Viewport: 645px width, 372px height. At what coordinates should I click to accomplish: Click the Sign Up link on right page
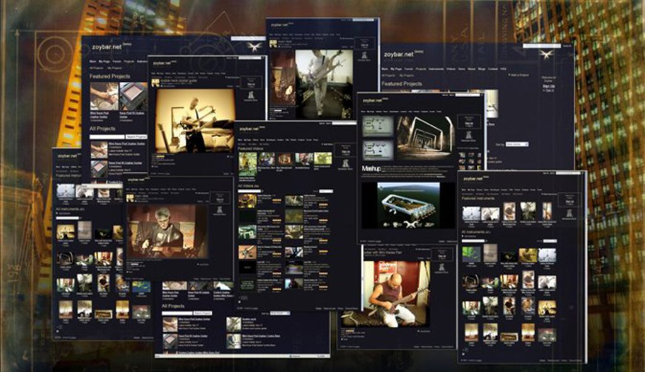pyautogui.click(x=549, y=86)
